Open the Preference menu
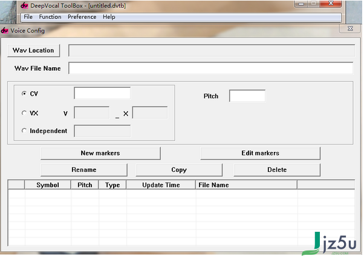Viewport: 364px width, 256px height. pyautogui.click(x=82, y=17)
